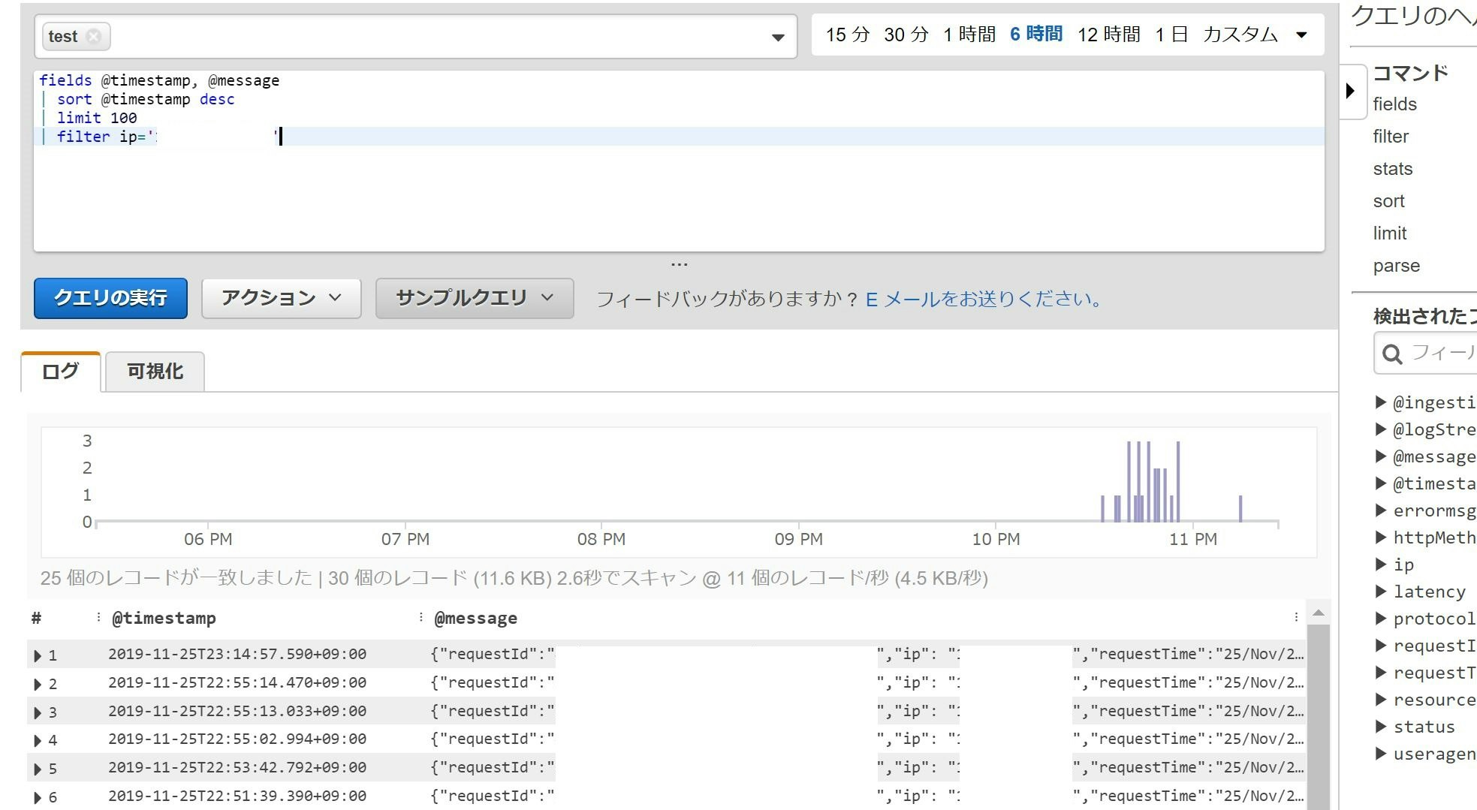Open the # column options handle
1477x810 pixels.
point(98,617)
